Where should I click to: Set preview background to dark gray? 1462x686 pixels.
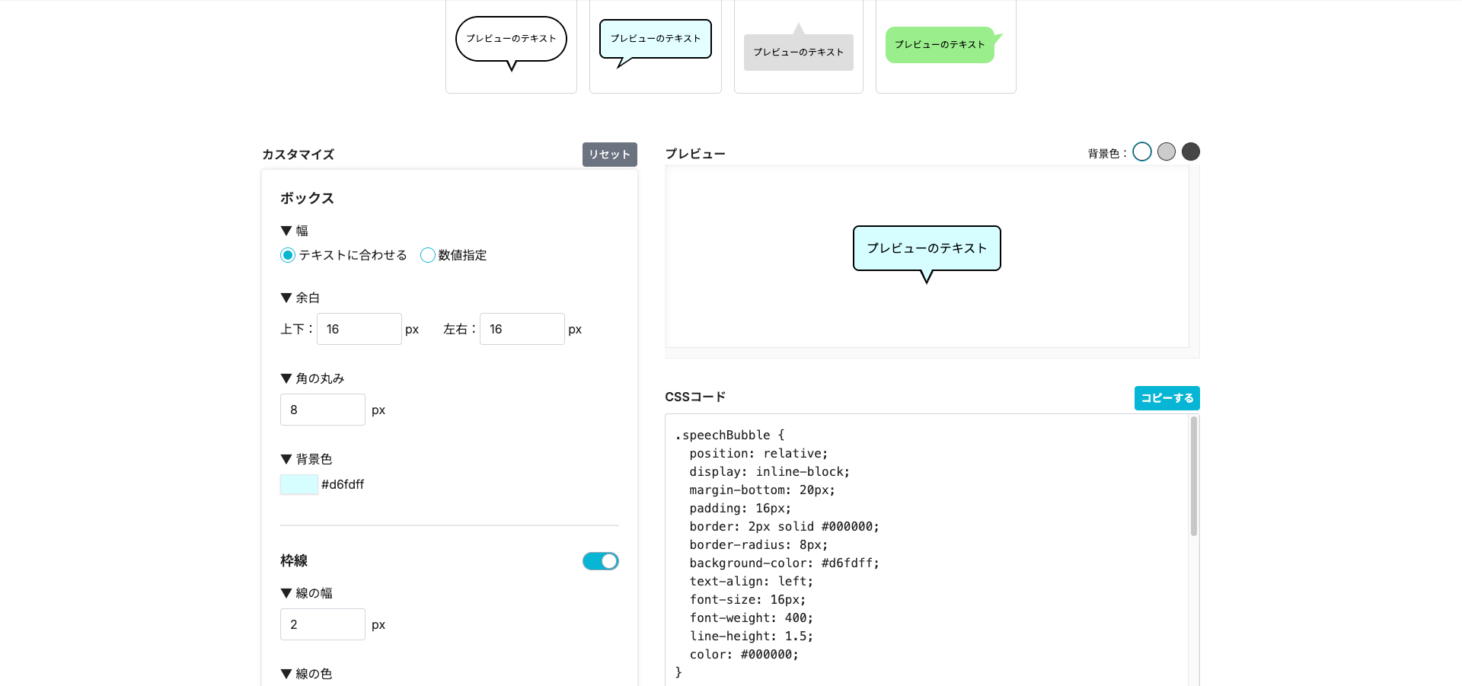(x=1190, y=152)
